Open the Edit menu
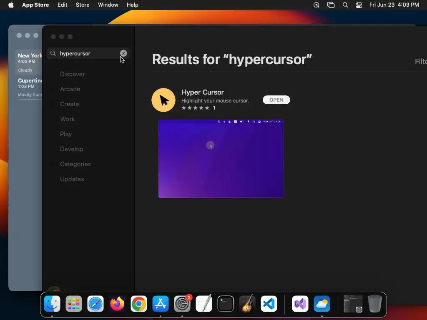This screenshot has height=320, width=427. 63,5
